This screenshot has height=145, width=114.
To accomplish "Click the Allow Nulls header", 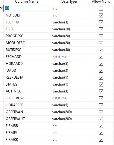I will pos(101,2).
